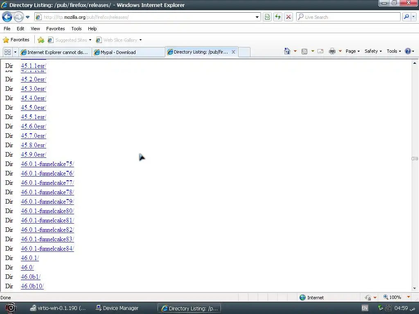Click the Print icon

[x=332, y=51]
